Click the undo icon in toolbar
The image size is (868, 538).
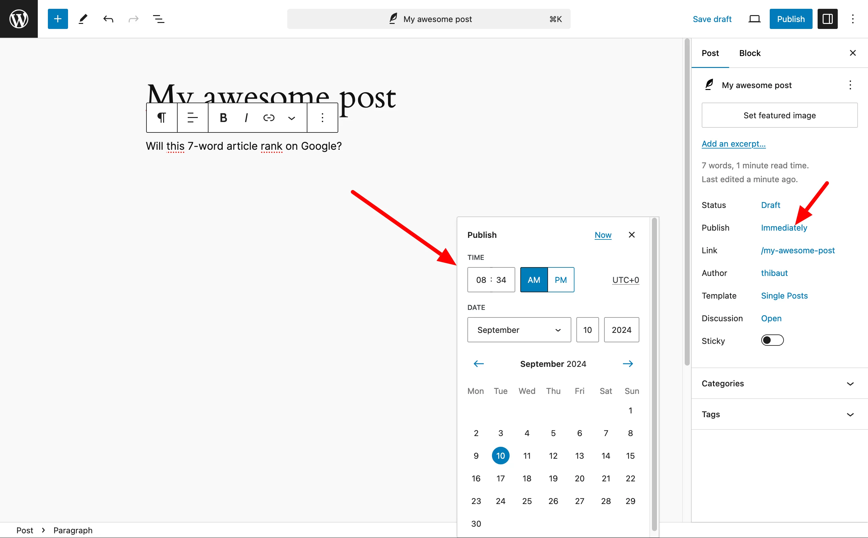108,19
